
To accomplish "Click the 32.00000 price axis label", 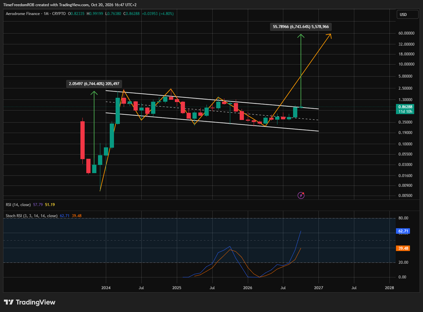I will pos(406,44).
